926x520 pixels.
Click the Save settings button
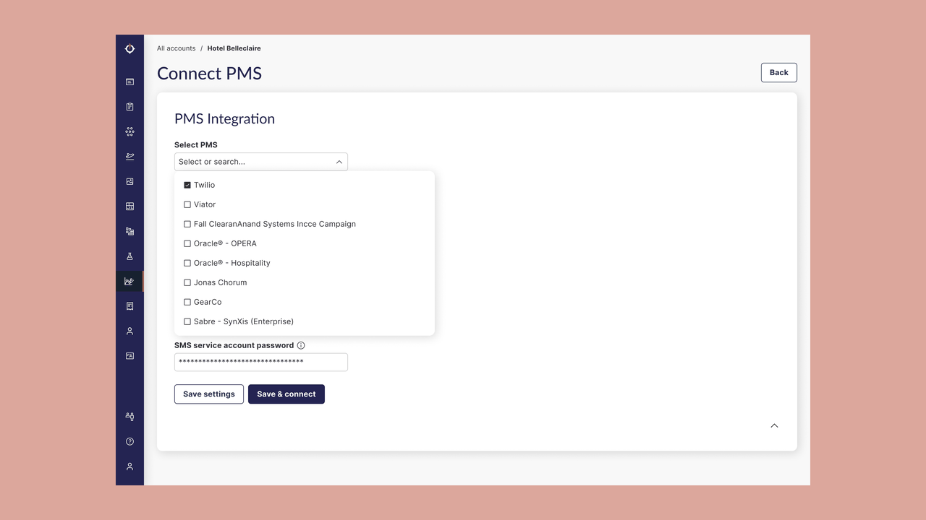(209, 394)
